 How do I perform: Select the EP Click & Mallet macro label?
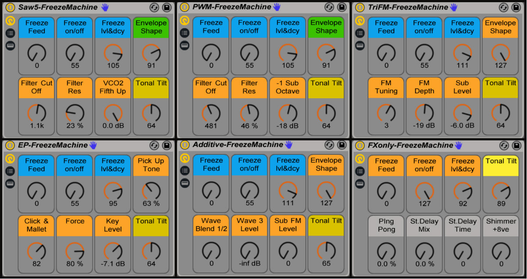pyautogui.click(x=36, y=225)
